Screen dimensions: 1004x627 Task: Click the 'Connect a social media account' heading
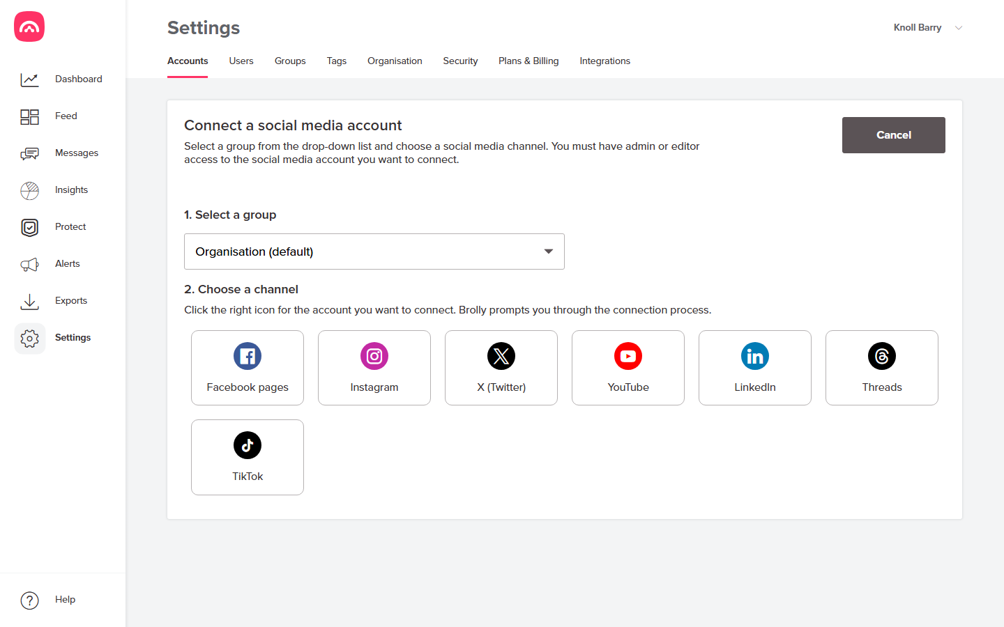point(293,125)
